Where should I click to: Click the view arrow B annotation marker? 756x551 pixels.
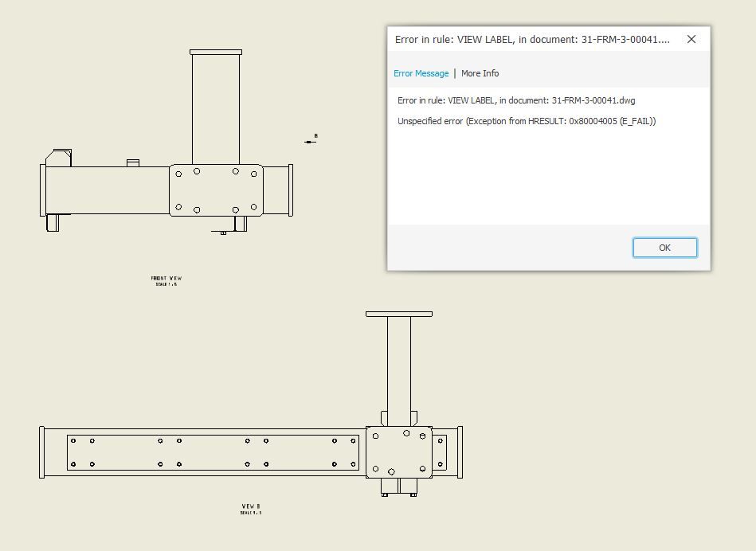click(x=311, y=140)
